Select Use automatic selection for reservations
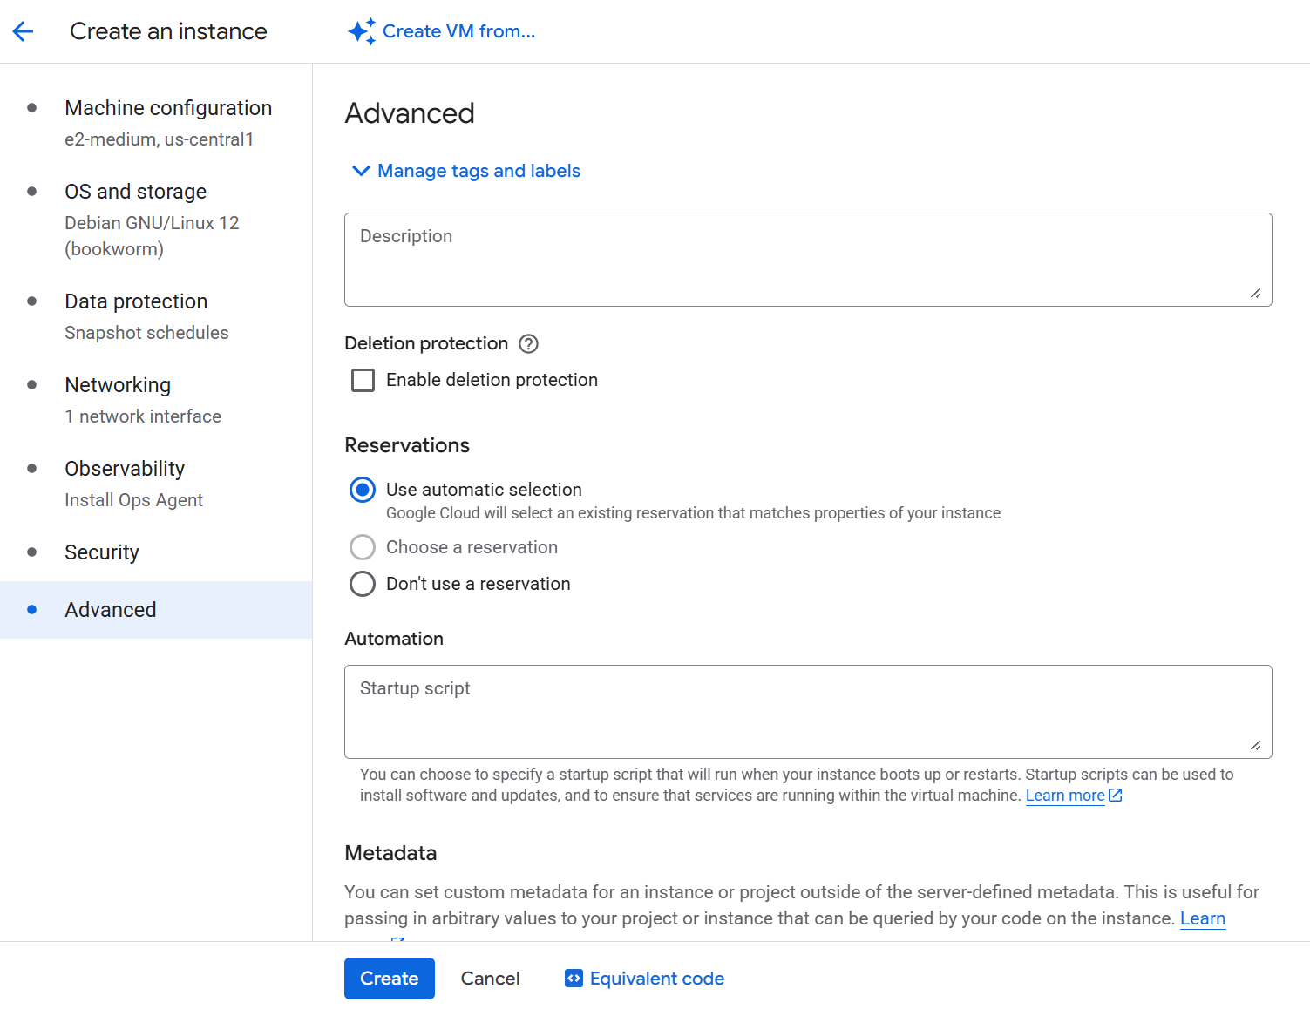Screen dimensions: 1310x1009 (363, 490)
